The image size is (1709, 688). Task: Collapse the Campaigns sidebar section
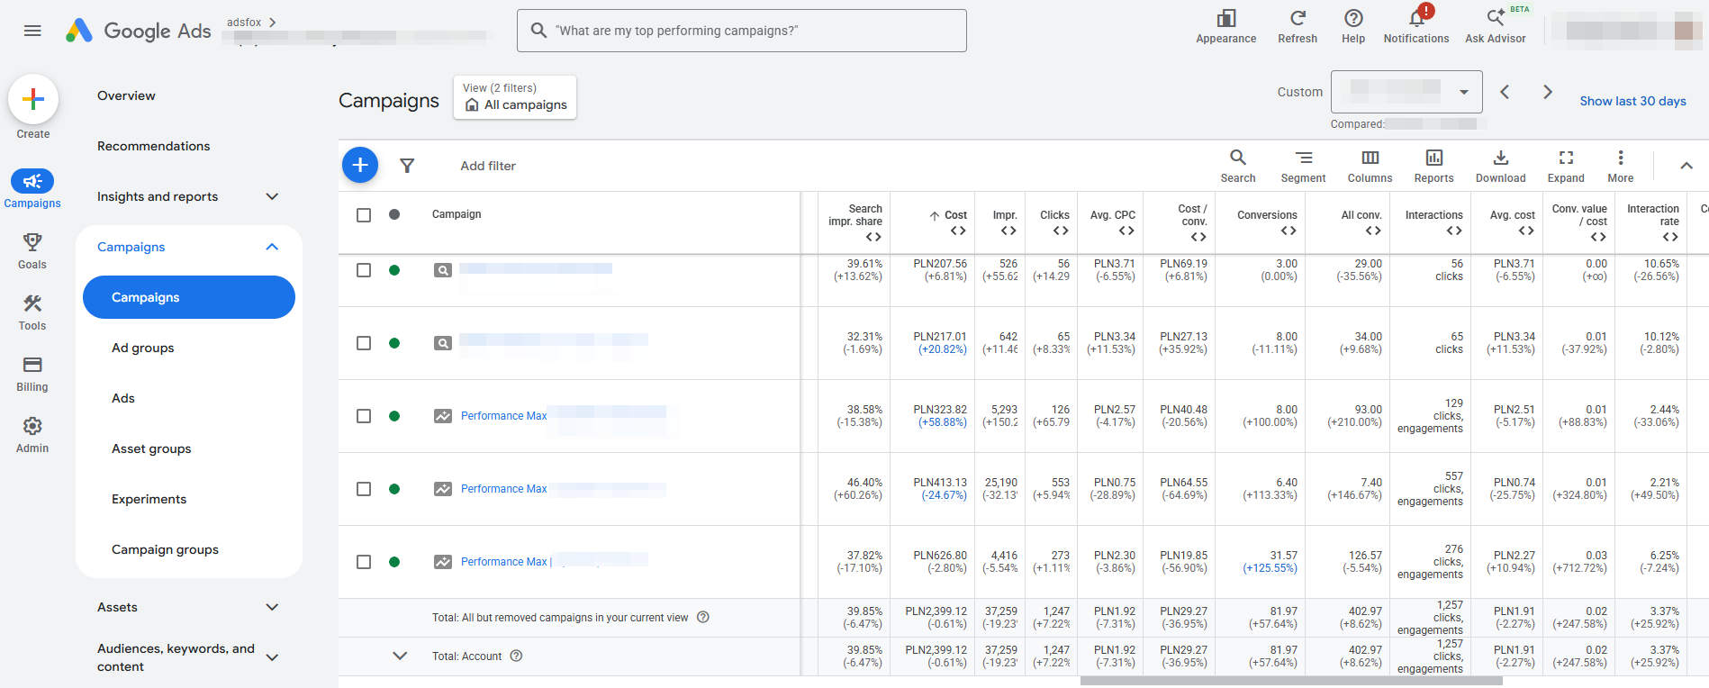click(272, 247)
